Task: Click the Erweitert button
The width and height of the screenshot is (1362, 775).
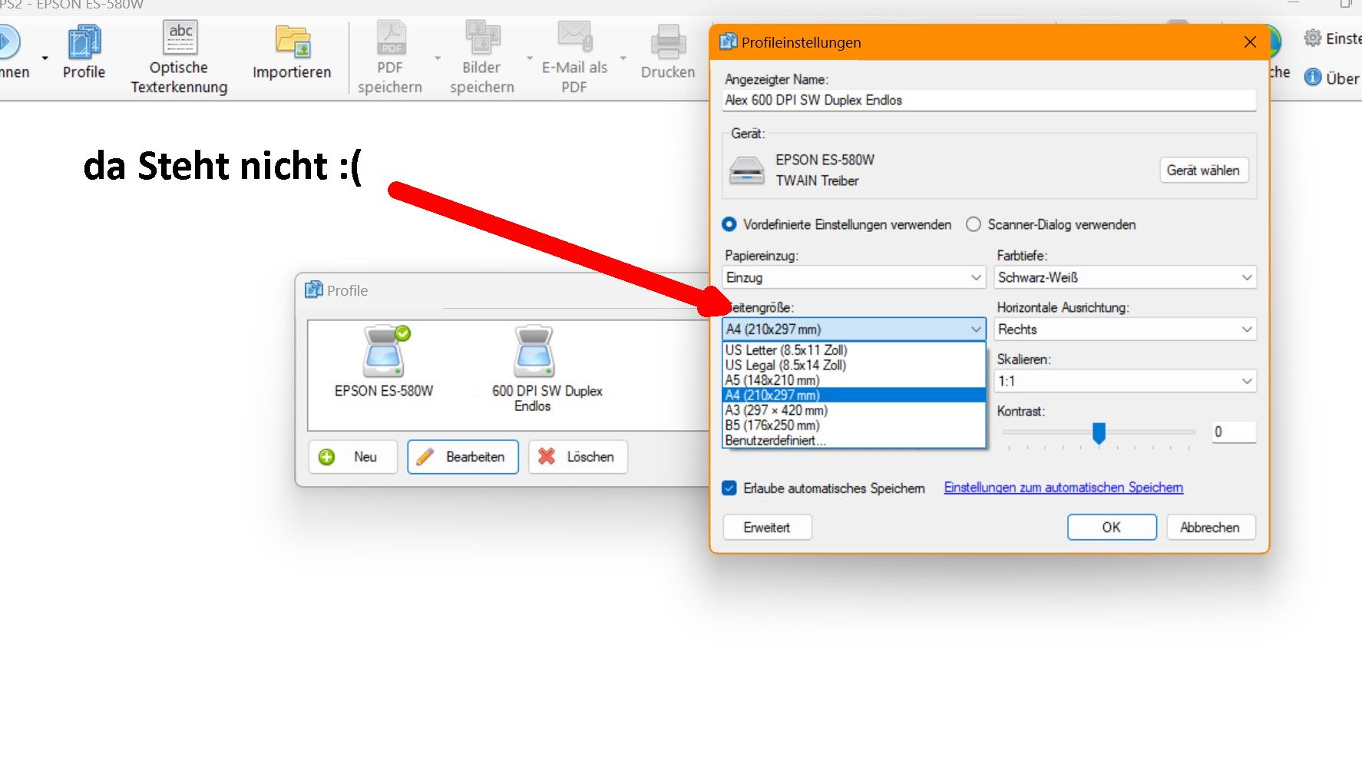Action: click(767, 528)
